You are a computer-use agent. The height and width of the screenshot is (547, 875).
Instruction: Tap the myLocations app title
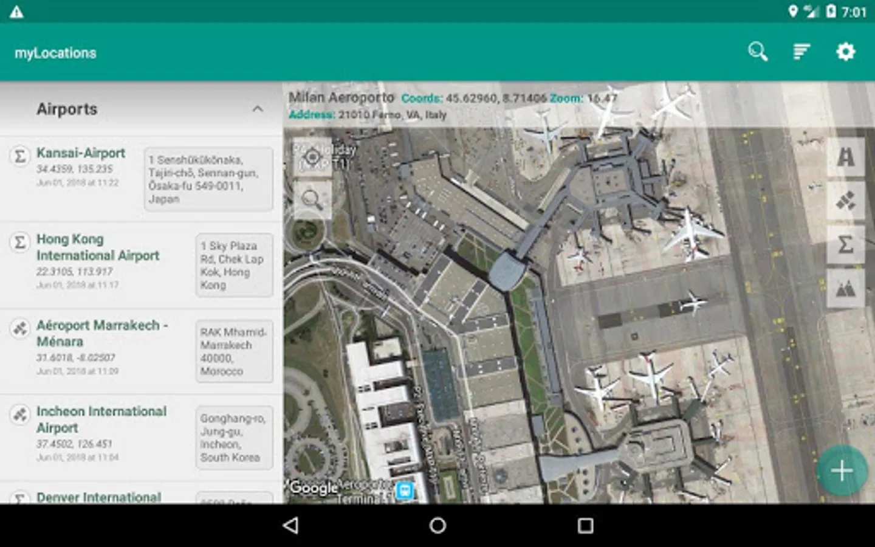(x=55, y=53)
